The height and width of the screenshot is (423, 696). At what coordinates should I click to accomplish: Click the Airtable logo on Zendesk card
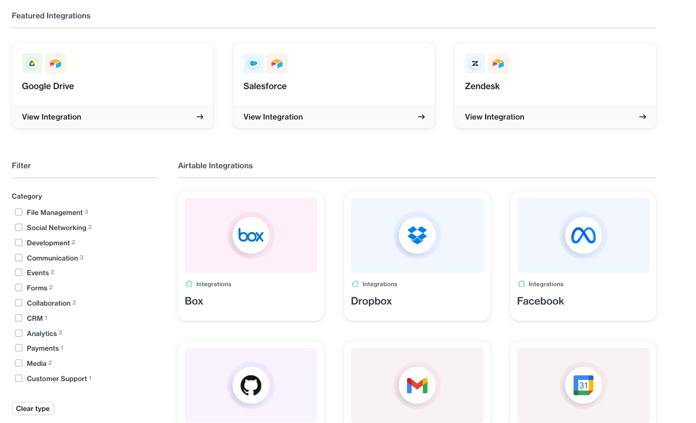pos(498,63)
